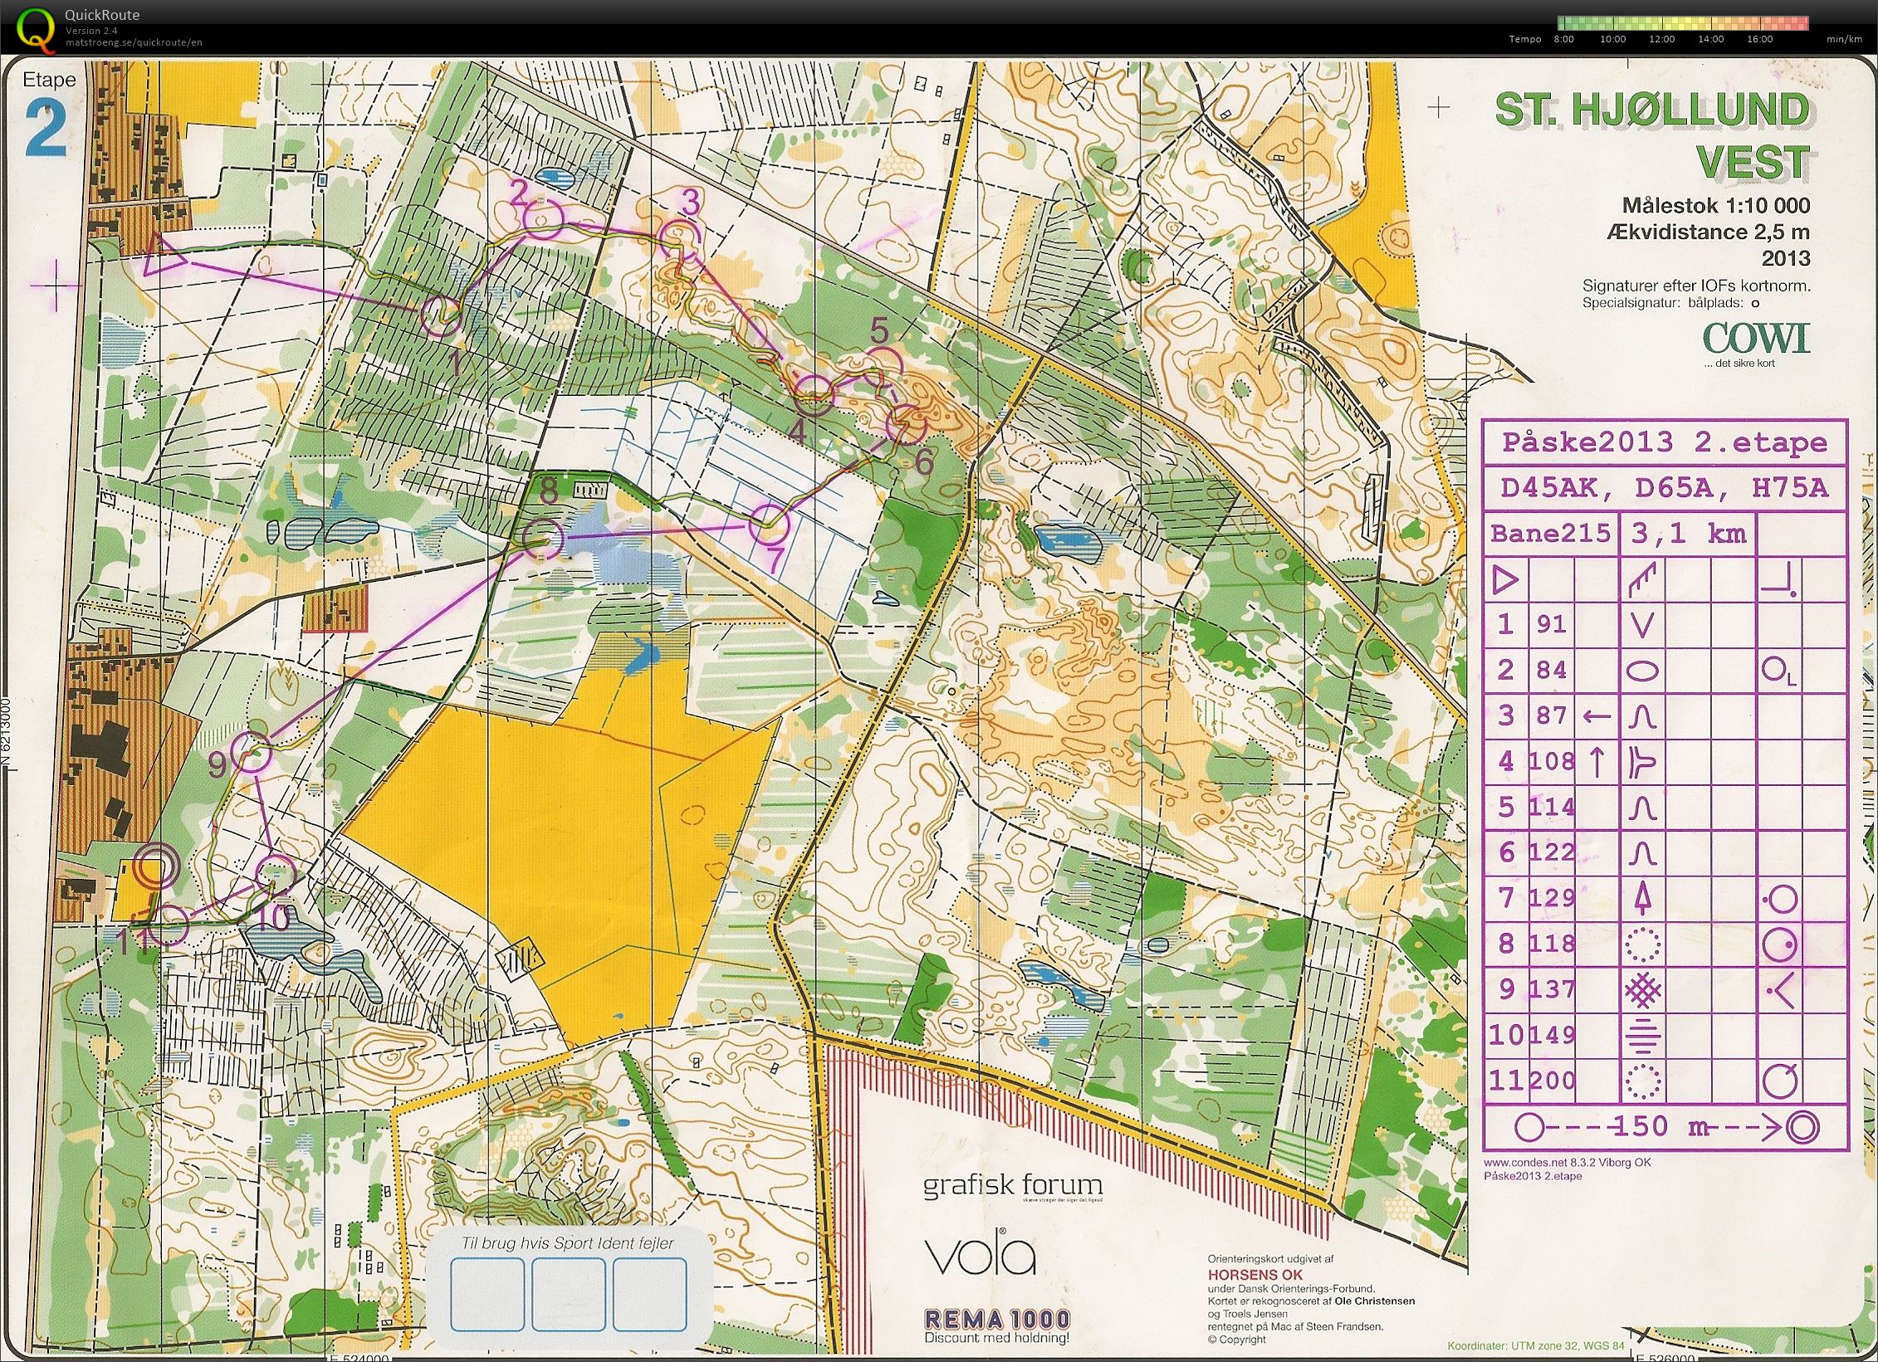
Task: Click the cross-hatched symbol in row 9 (code 137)
Action: (x=1643, y=989)
